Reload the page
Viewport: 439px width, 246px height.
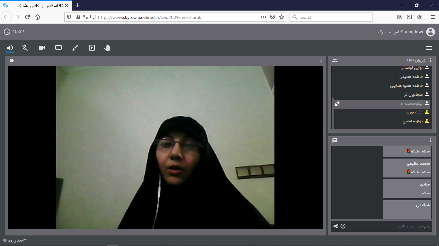coord(27,17)
